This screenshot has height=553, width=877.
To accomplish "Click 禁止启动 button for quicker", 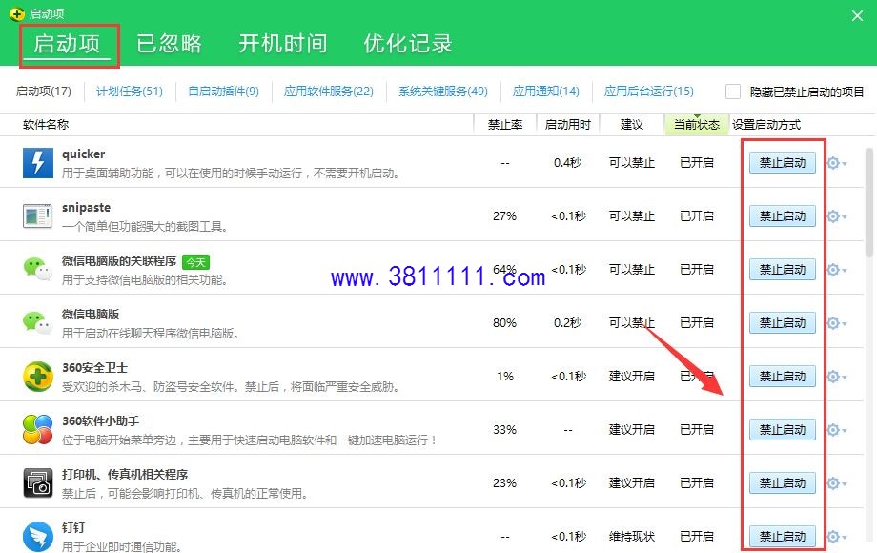I will 782,163.
